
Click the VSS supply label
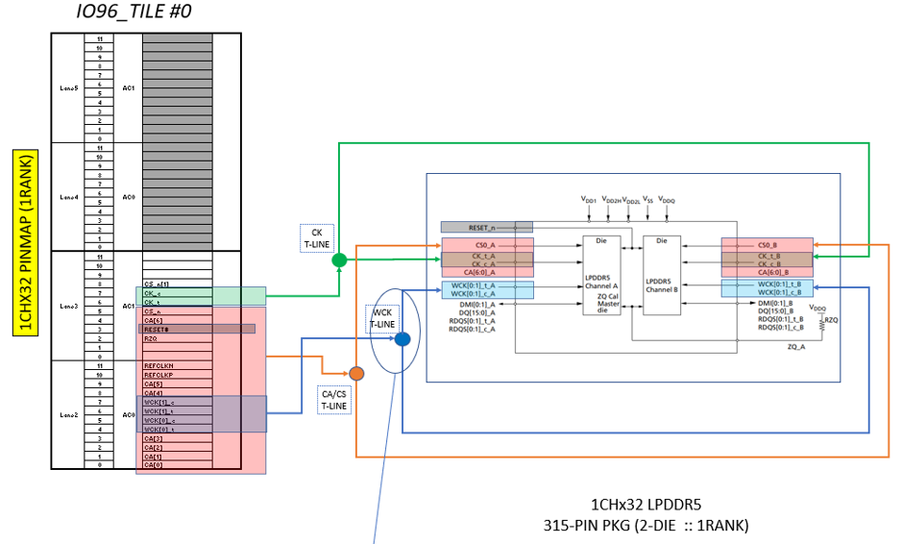click(647, 199)
